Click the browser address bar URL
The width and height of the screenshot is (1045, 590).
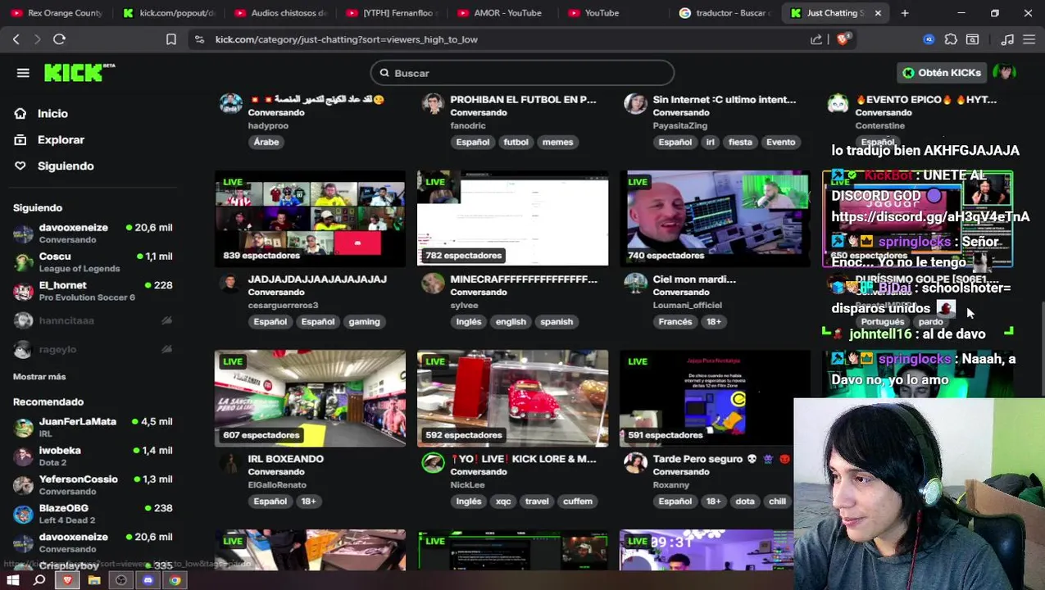tap(347, 39)
